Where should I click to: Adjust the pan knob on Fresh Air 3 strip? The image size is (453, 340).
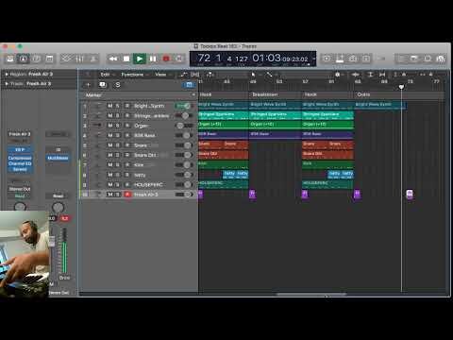click(x=20, y=207)
